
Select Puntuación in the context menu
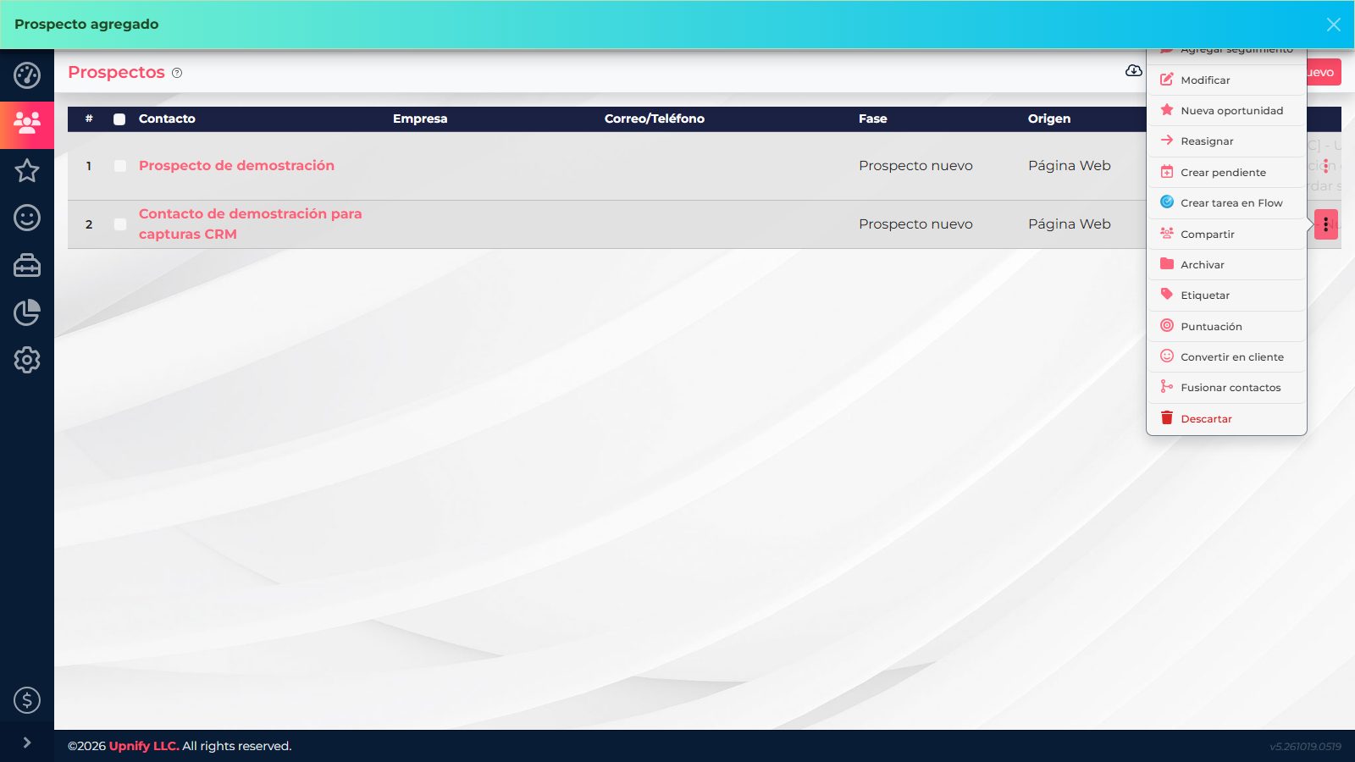[x=1226, y=327]
